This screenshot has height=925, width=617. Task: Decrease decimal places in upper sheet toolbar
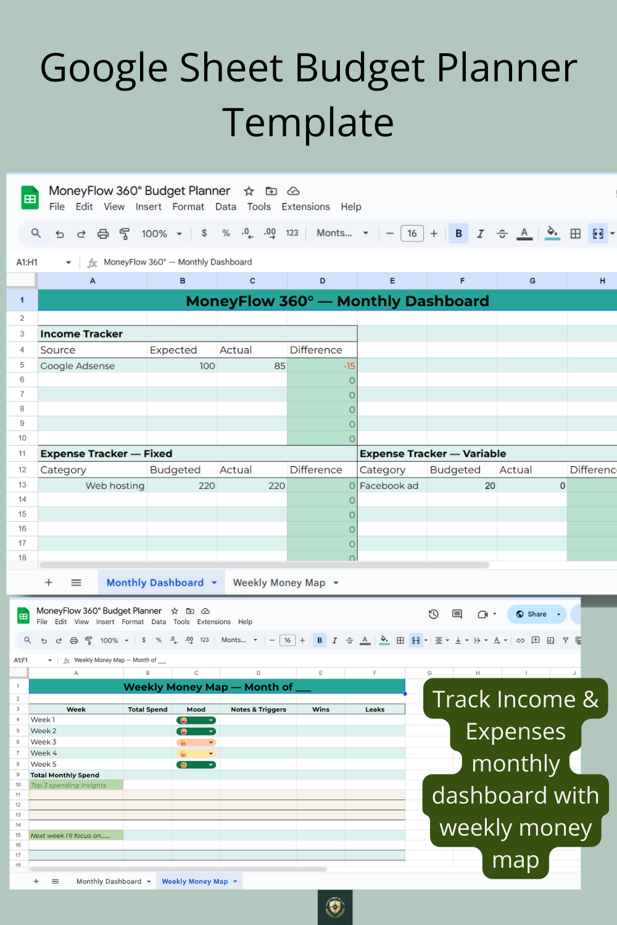pyautogui.click(x=247, y=233)
